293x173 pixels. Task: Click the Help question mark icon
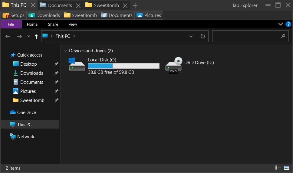(288, 24)
